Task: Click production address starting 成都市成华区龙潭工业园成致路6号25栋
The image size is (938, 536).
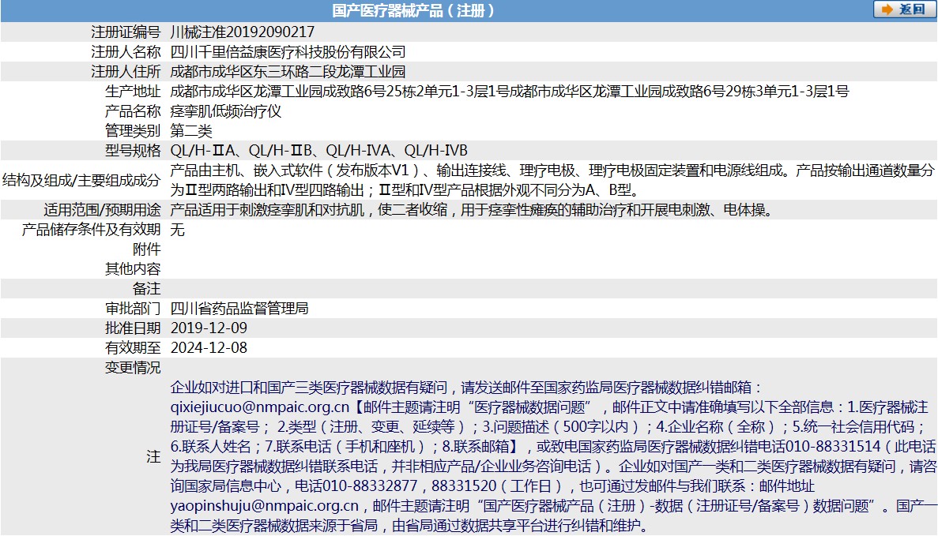Action: point(510,92)
